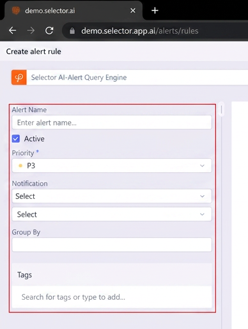Click the Notification label
Image resolution: width=248 pixels, height=329 pixels.
(29, 184)
